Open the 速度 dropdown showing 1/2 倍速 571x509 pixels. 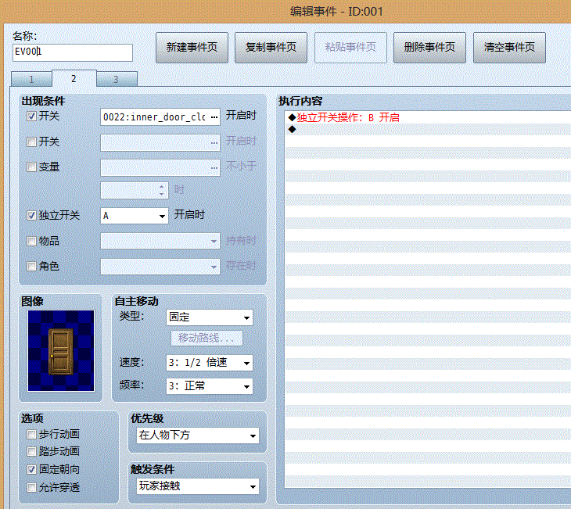point(210,363)
